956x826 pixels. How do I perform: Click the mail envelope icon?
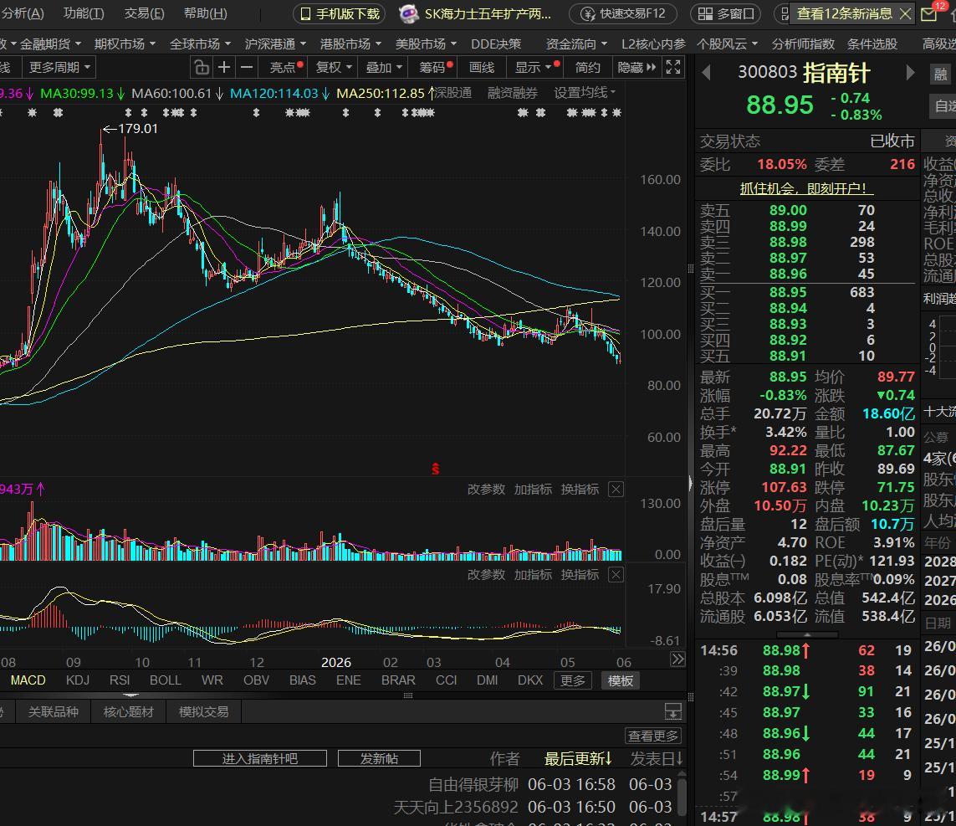click(x=928, y=14)
